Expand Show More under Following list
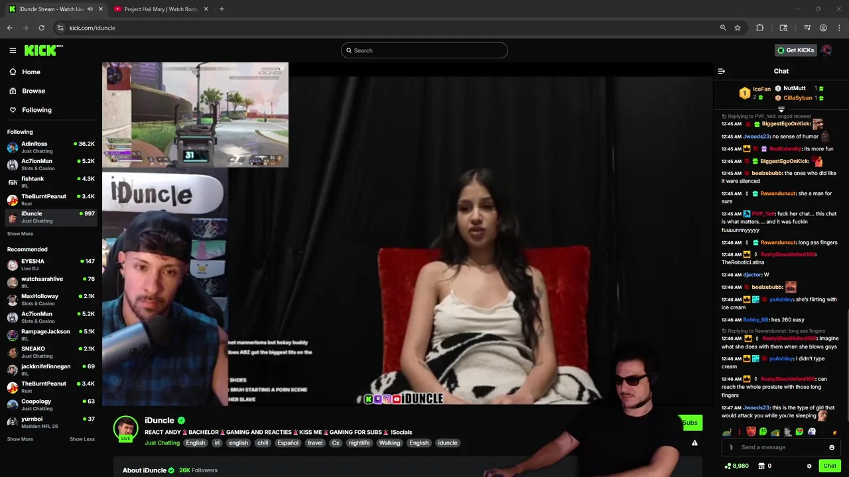 pyautogui.click(x=20, y=234)
